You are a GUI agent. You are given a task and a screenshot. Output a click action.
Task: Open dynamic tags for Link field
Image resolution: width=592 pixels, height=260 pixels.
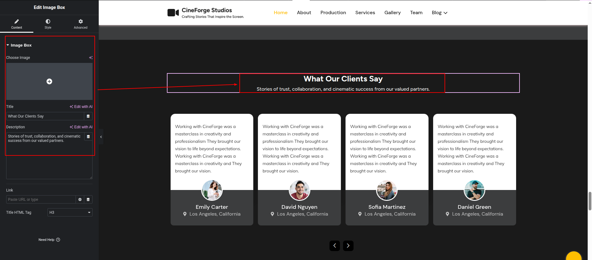88,200
